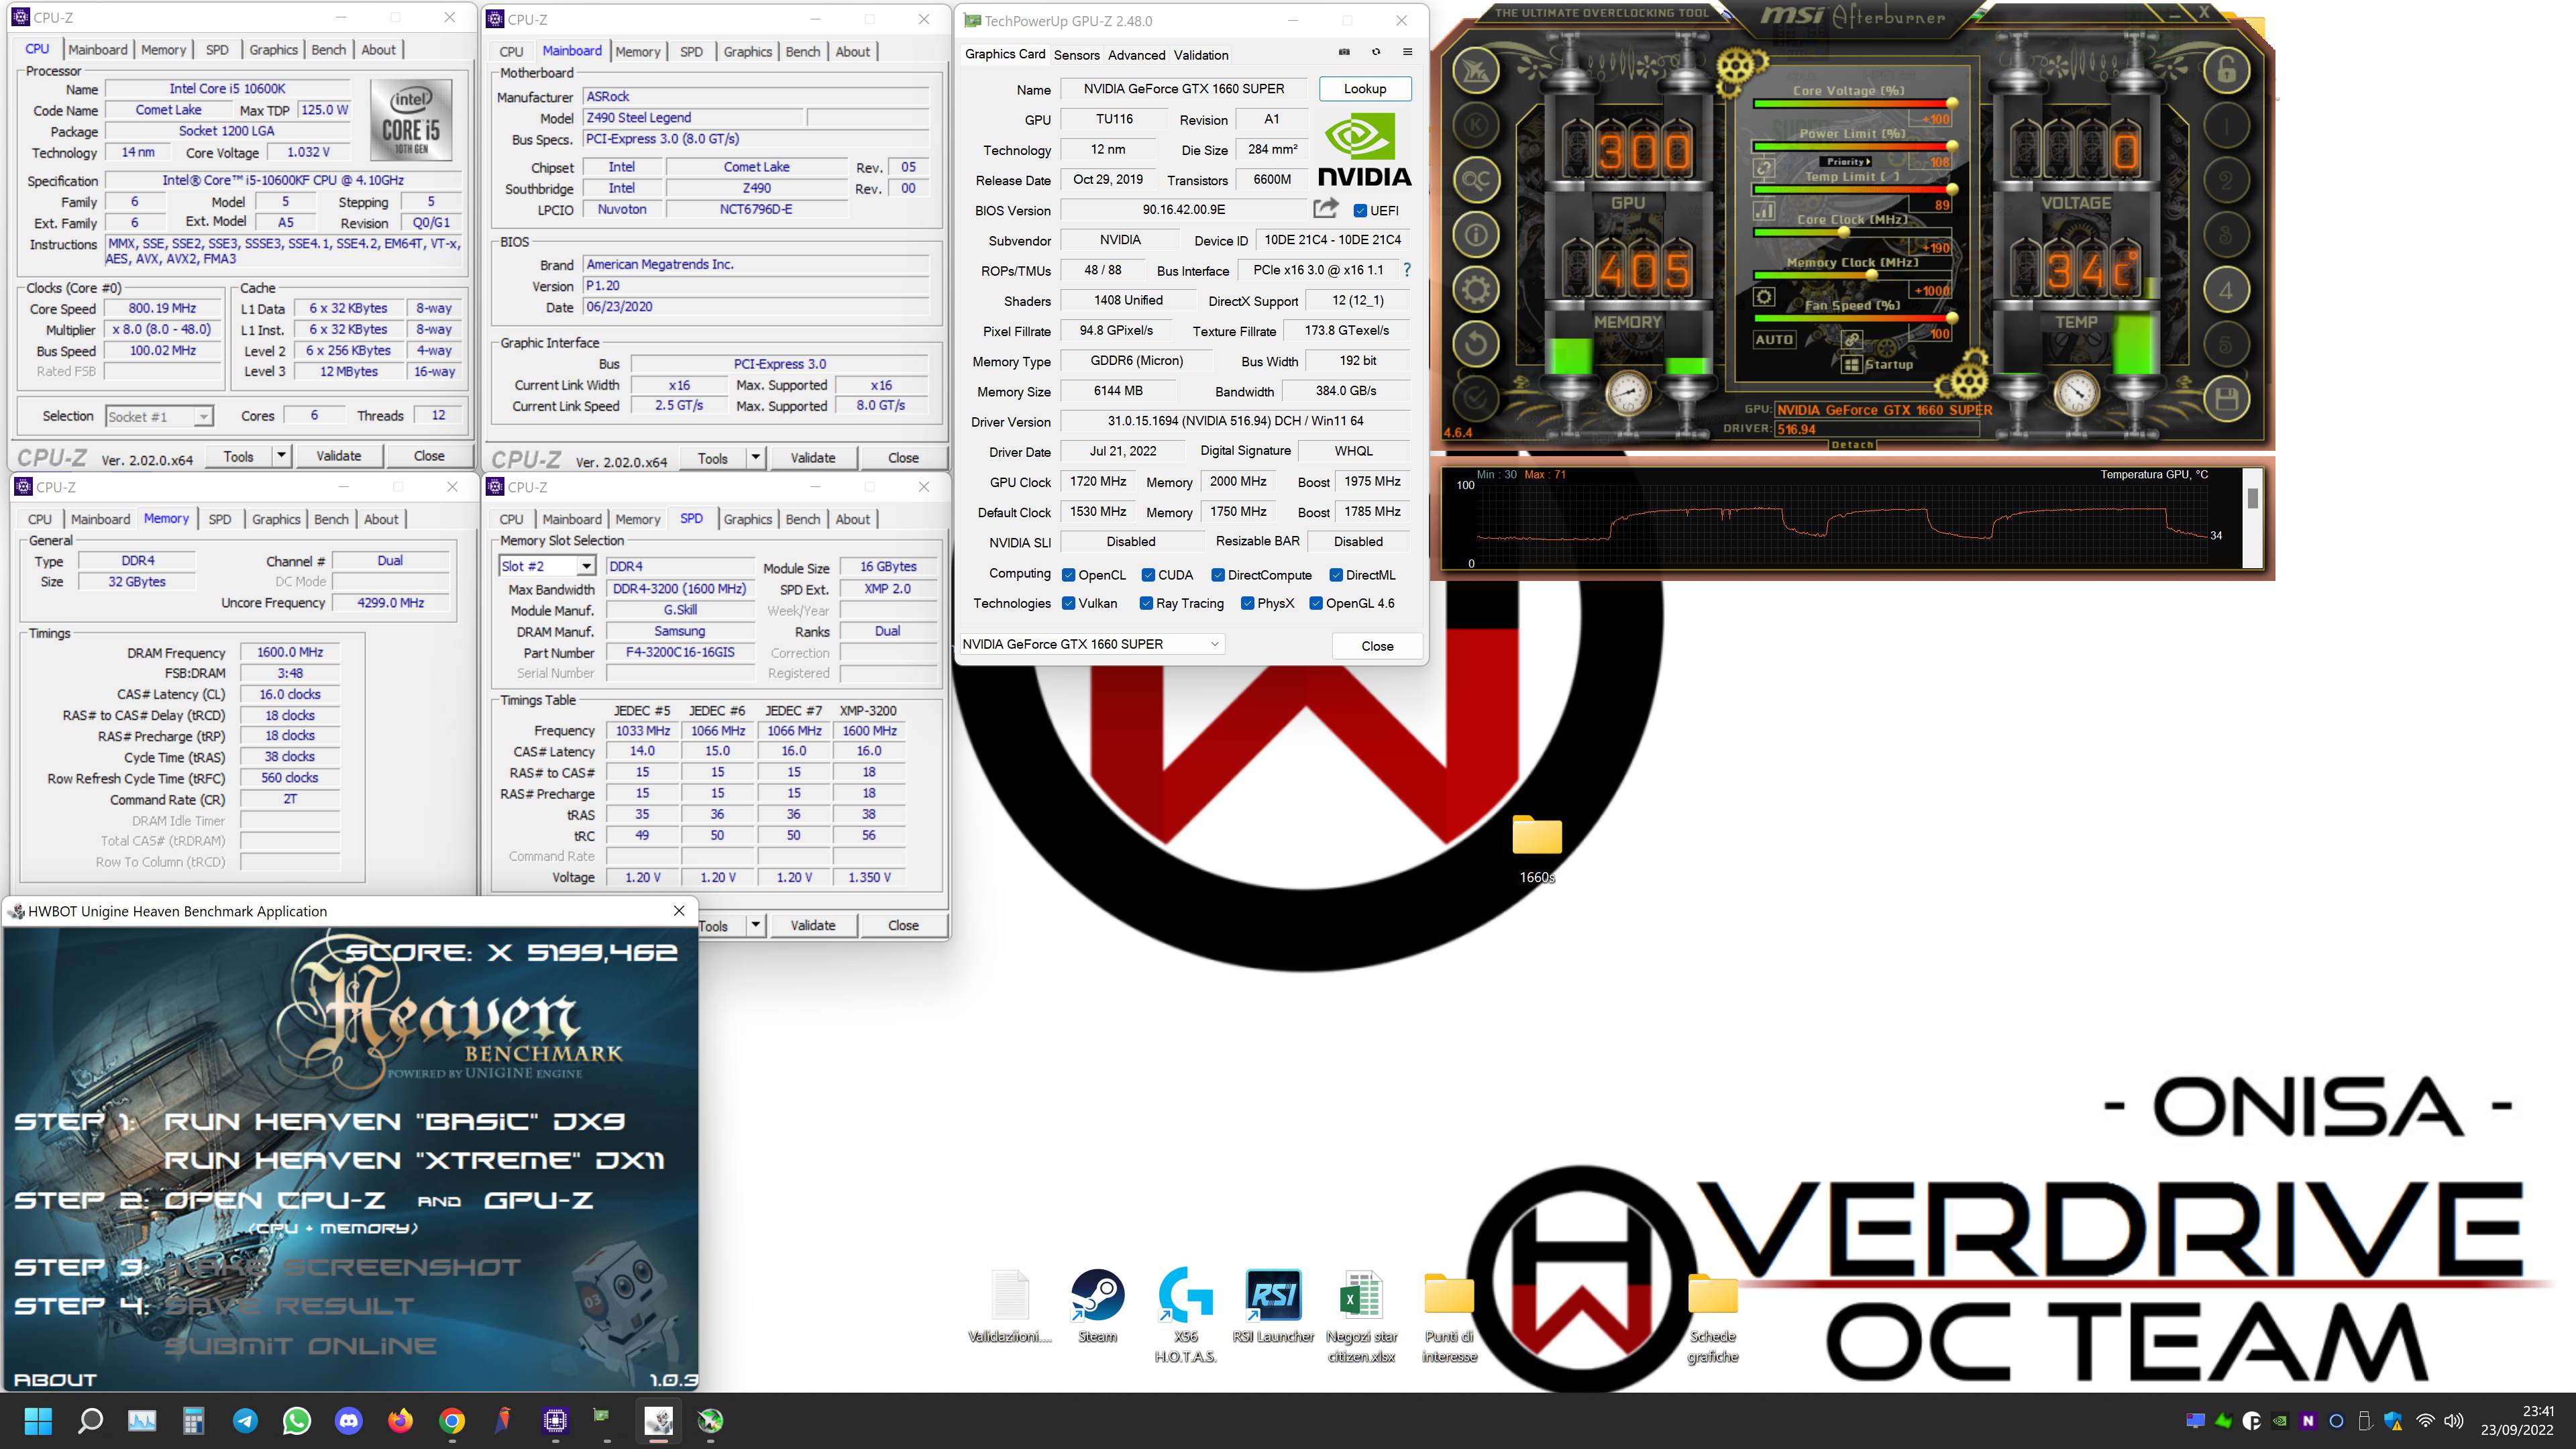Open About tab in CPU-Z SPD window
Image resolution: width=2576 pixels, height=1449 pixels.
852,519
